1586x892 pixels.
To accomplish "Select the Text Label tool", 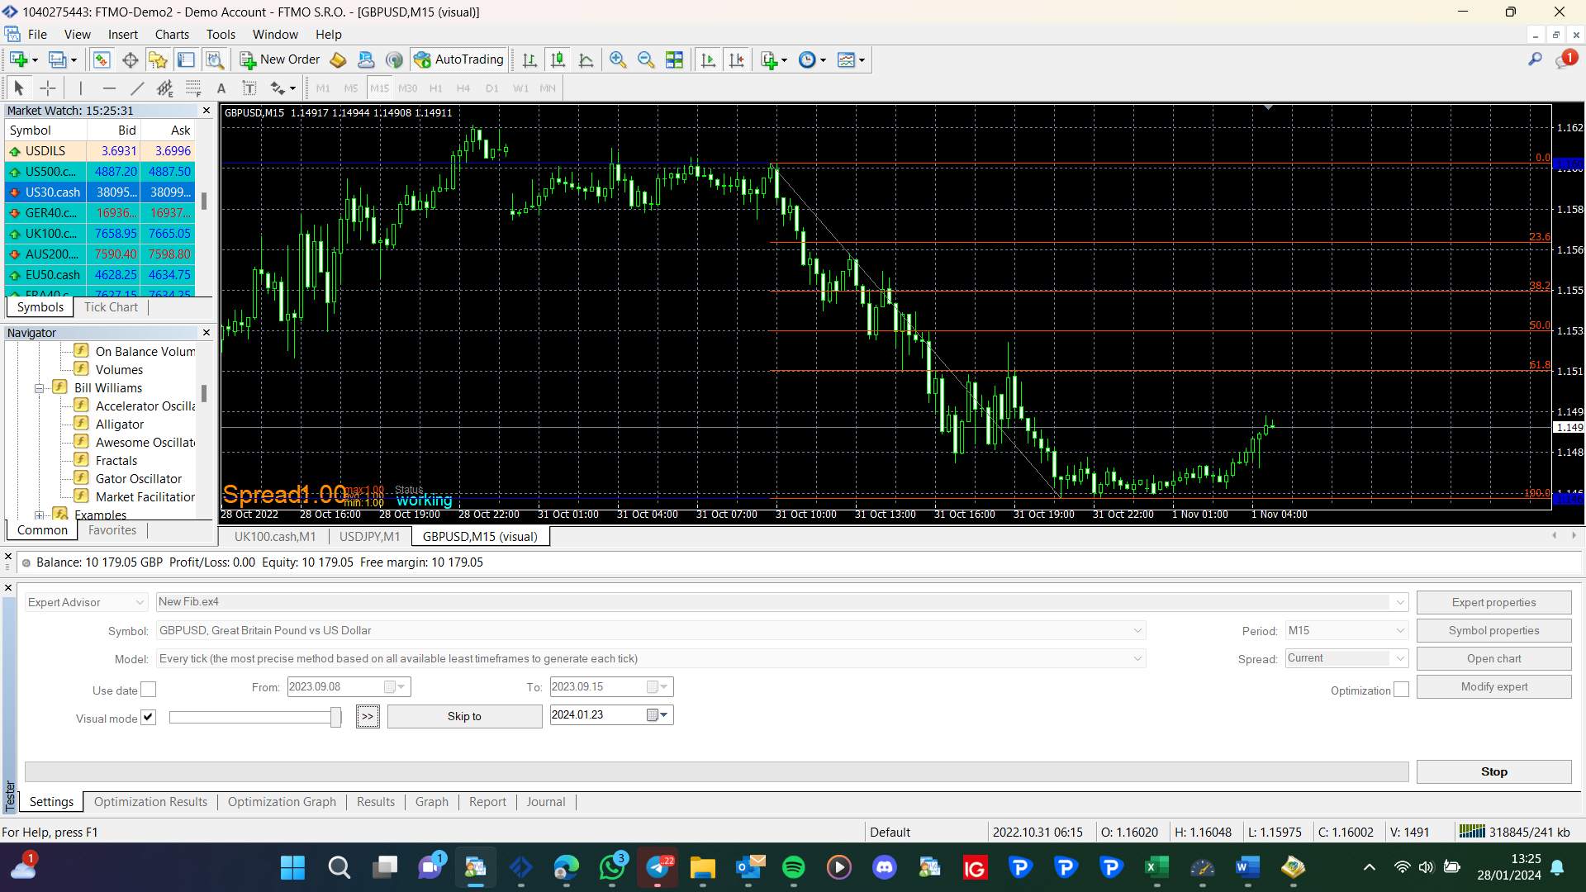I will click(x=249, y=88).
